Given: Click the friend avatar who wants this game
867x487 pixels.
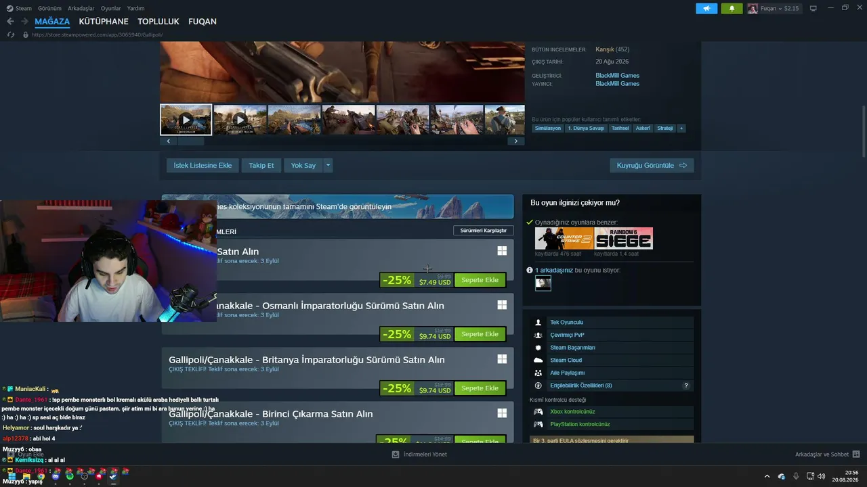Looking at the screenshot, I should [543, 283].
